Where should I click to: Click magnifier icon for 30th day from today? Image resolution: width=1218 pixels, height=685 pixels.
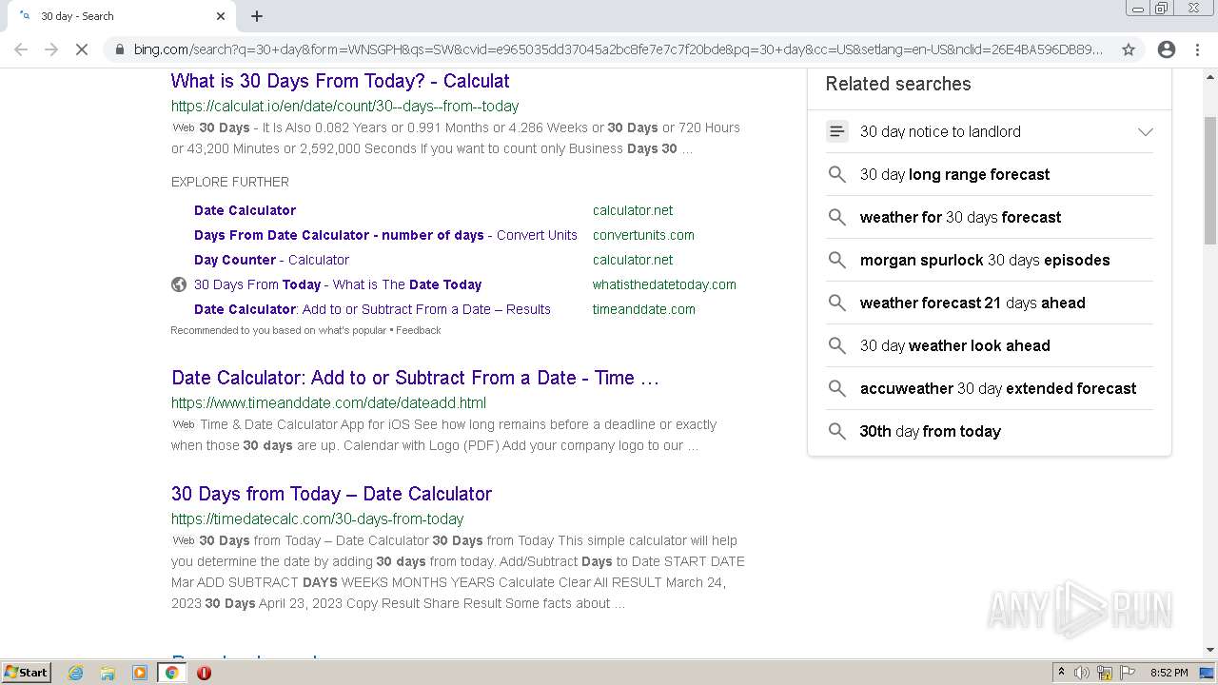coord(836,431)
